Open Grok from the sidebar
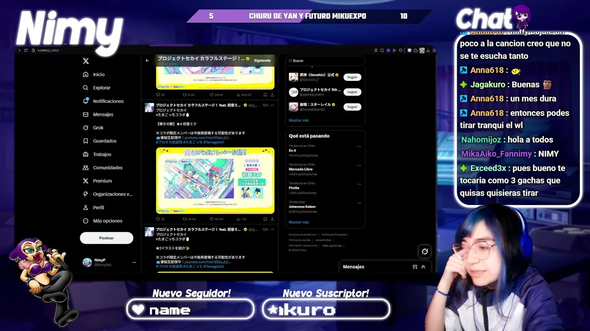The image size is (590, 331). pyautogui.click(x=93, y=128)
